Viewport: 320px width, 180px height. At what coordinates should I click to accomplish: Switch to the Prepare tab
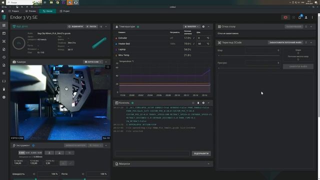13,11
